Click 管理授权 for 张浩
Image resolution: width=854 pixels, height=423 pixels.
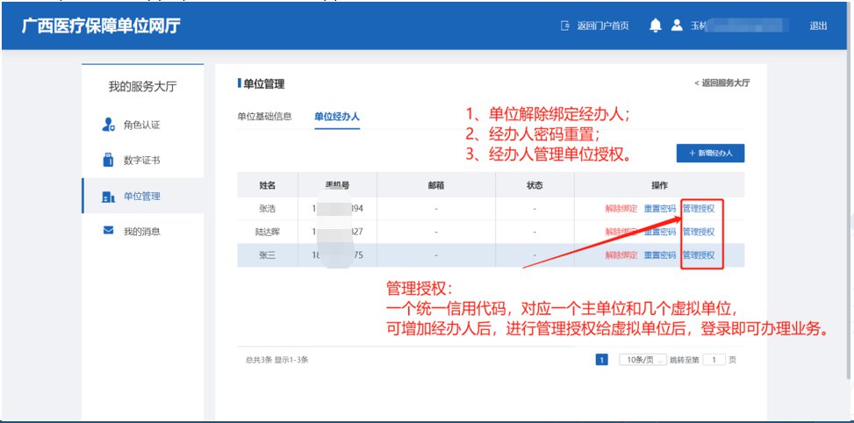coord(698,209)
